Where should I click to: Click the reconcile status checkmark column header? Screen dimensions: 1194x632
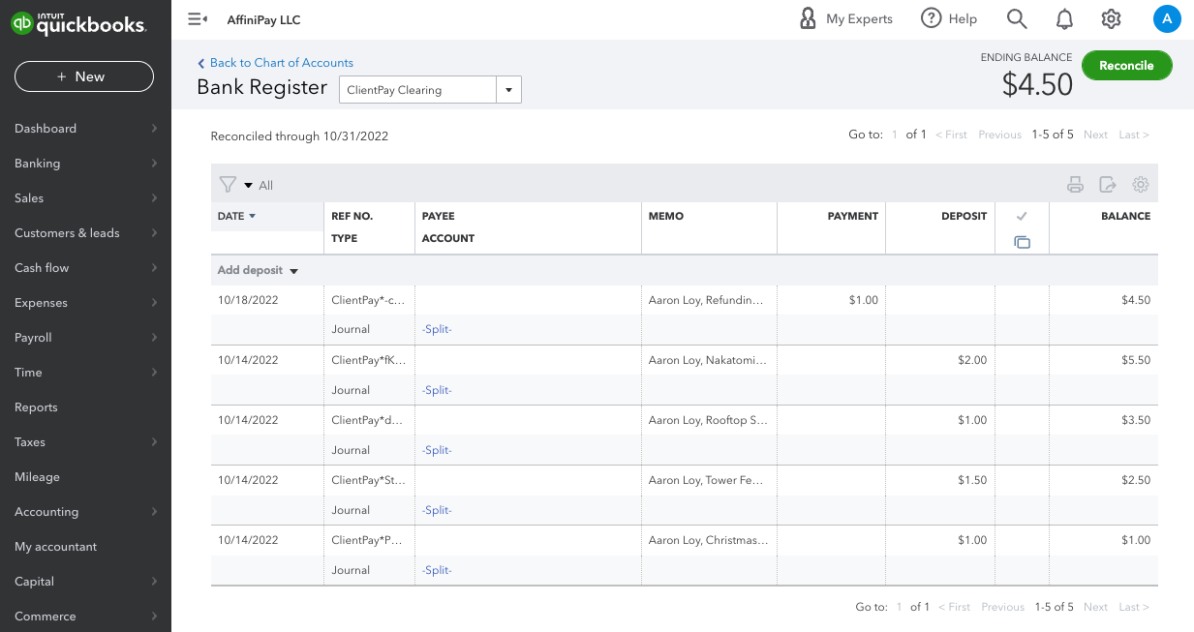click(x=1022, y=216)
